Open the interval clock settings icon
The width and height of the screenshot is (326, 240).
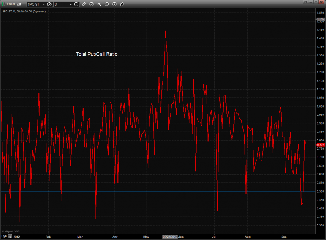[76, 4]
